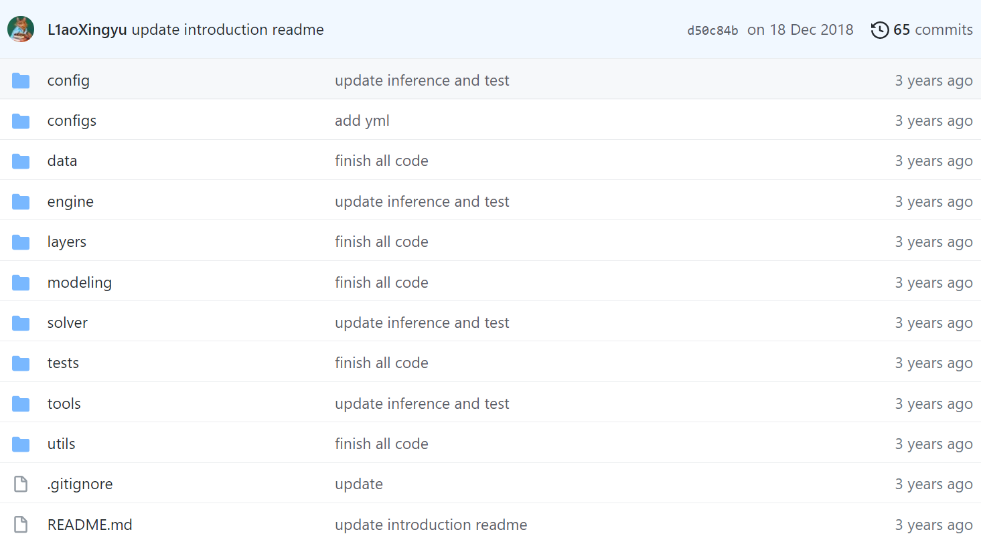Open modeling row's 'finish all code' commit
Viewport: 981px width, 542px height.
coord(382,282)
